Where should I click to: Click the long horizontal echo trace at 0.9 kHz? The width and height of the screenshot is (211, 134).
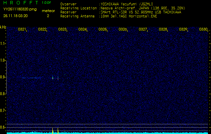click(31, 78)
